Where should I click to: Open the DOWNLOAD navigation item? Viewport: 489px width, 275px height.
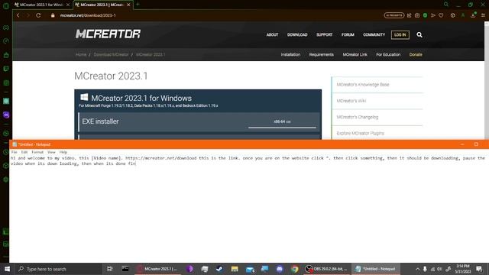(297, 34)
